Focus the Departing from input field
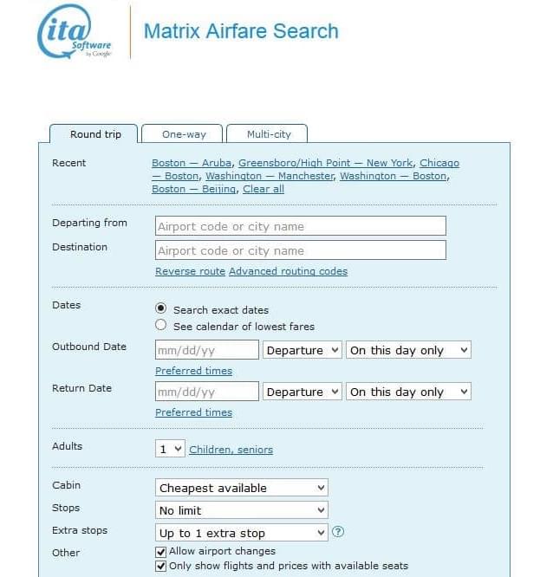 click(301, 226)
